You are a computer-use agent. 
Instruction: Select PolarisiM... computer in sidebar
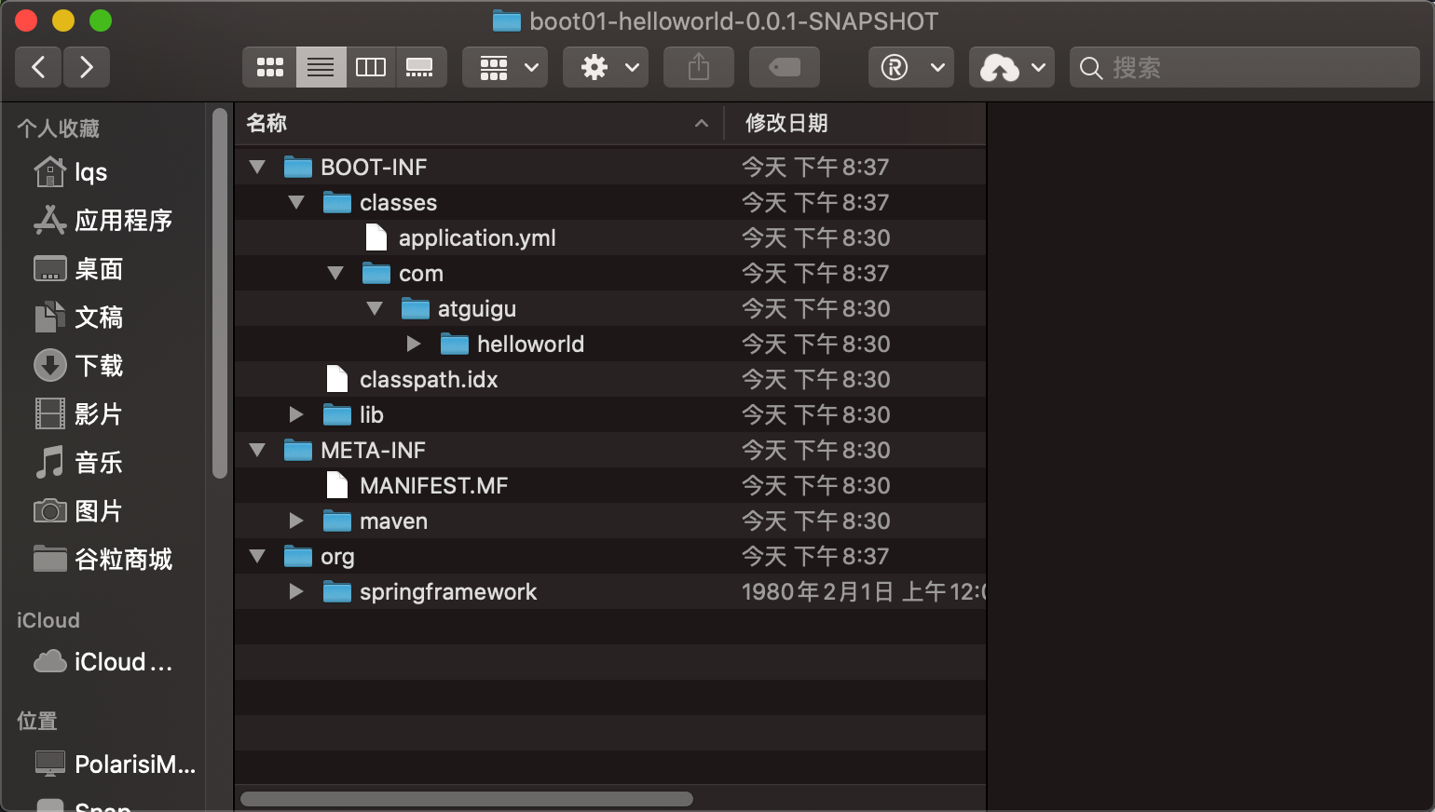[115, 765]
